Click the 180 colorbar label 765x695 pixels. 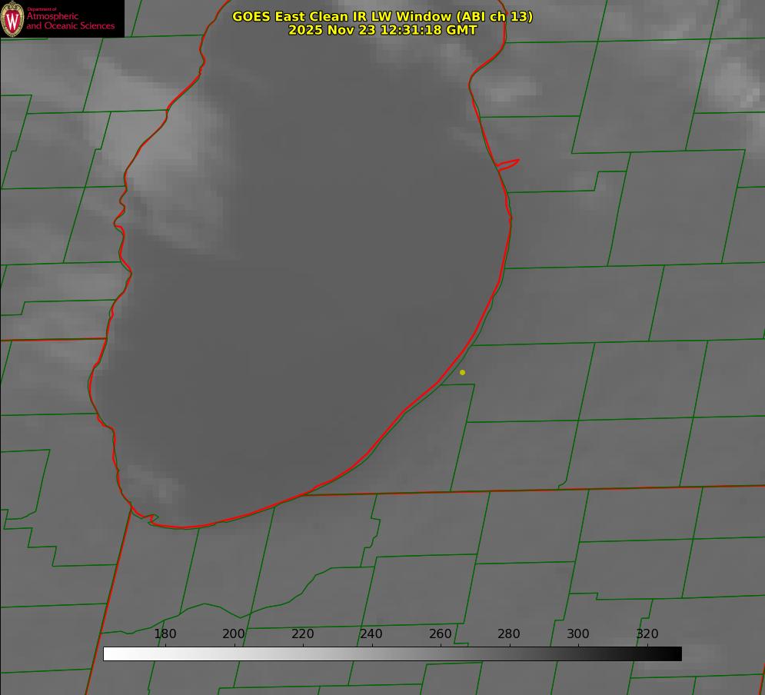[x=165, y=634]
